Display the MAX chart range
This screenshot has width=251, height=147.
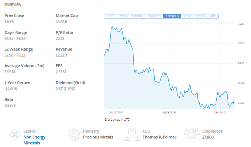(213, 16)
